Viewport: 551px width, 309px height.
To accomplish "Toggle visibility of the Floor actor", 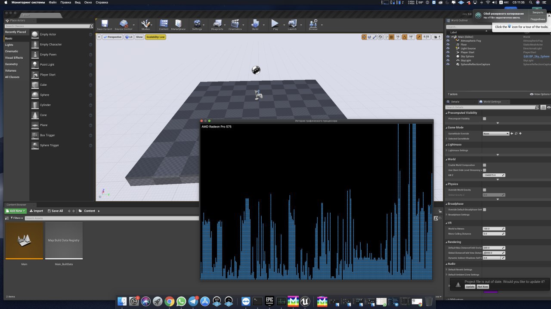I will (x=448, y=45).
